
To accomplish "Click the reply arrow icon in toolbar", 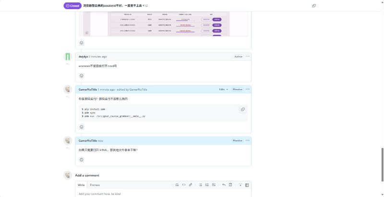I will (x=224, y=185).
